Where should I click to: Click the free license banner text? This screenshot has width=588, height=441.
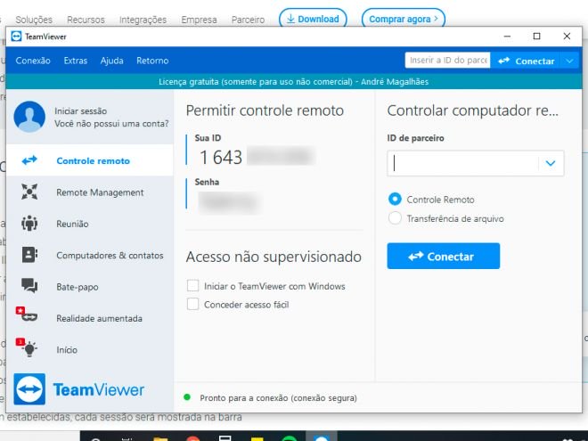(x=293, y=81)
